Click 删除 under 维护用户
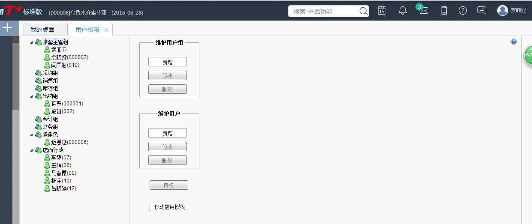Screen dimensions: 532x224 (x=168, y=160)
